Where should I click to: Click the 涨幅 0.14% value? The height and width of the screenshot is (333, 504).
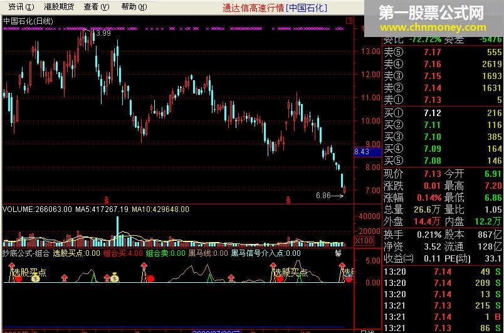pos(429,198)
